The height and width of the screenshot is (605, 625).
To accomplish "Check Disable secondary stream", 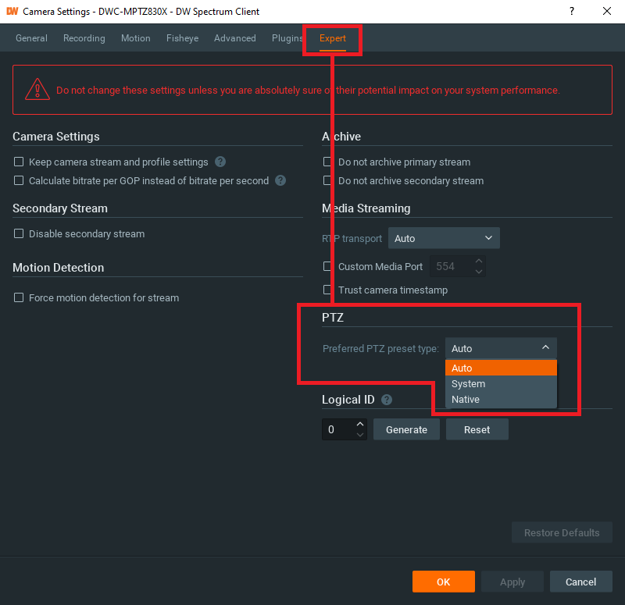I will (19, 234).
